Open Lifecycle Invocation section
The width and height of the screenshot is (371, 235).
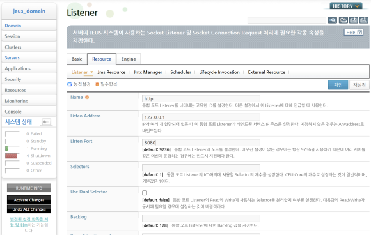click(219, 72)
